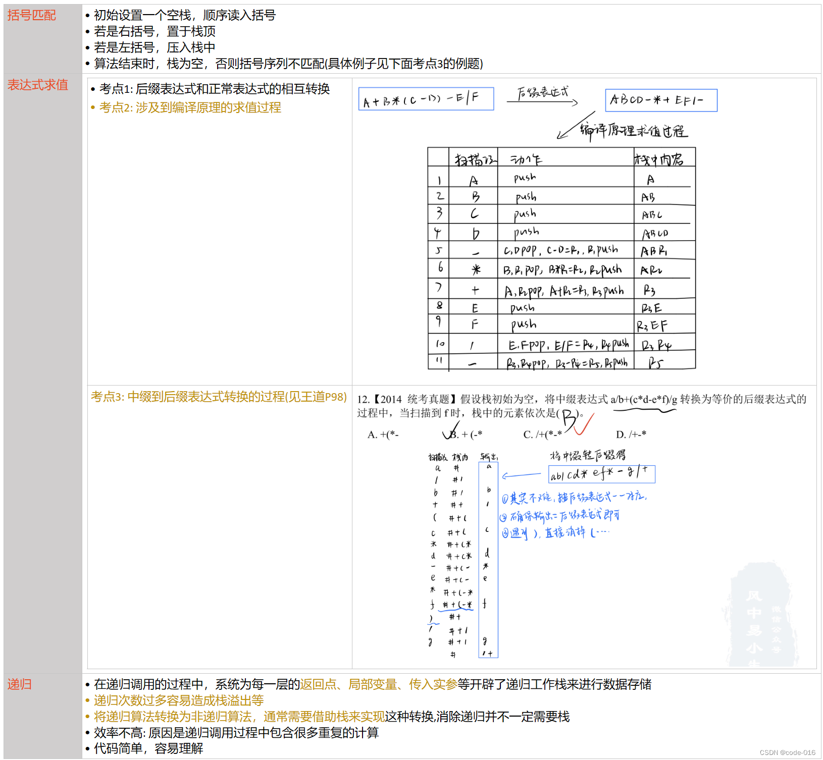Click table row 10 action E,F pop
Image resolution: width=823 pixels, height=760 pixels.
pyautogui.click(x=569, y=345)
